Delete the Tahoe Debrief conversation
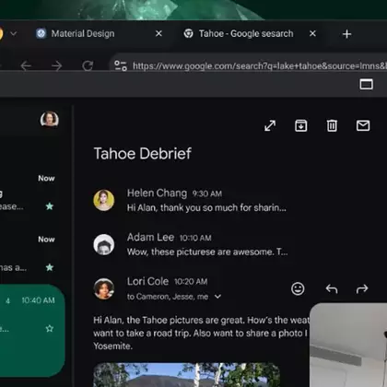The image size is (387, 387). point(332,125)
